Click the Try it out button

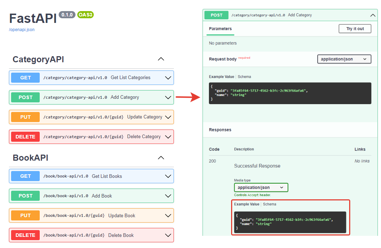click(x=355, y=29)
